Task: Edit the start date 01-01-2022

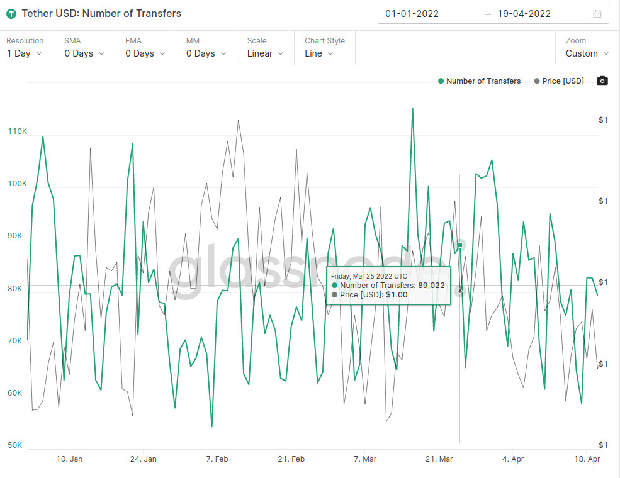Action: (412, 14)
